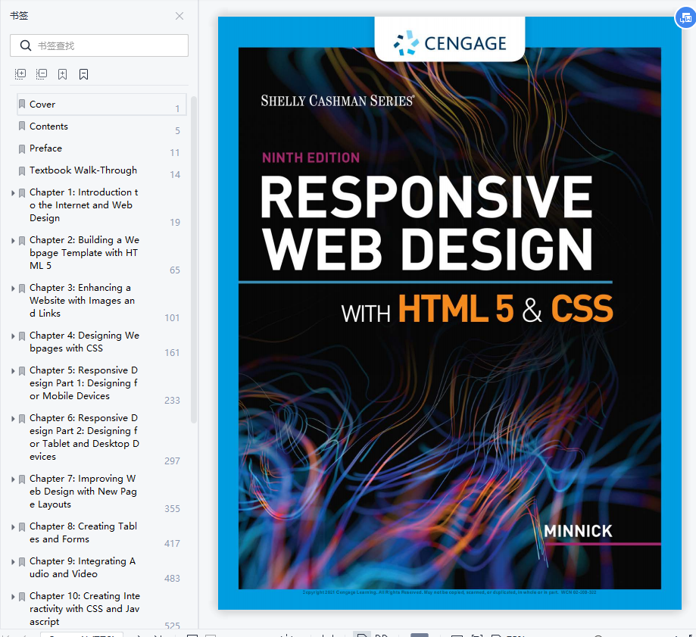The image size is (696, 637).
Task: Go to the Contents bookmark
Action: click(48, 126)
